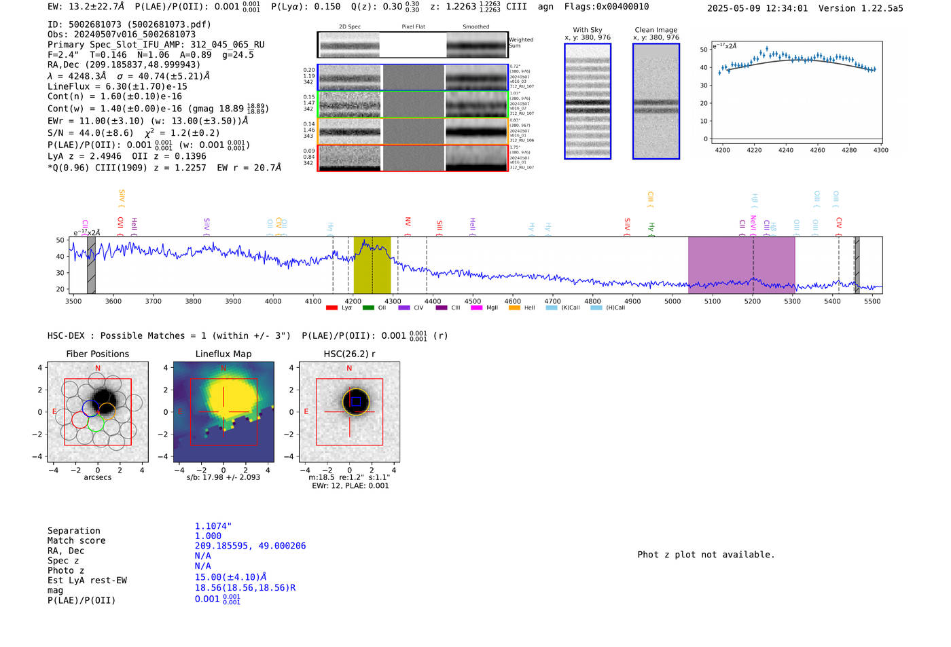Open the Lineflux Map image
Screen dimensions: 951x647
coord(223,412)
